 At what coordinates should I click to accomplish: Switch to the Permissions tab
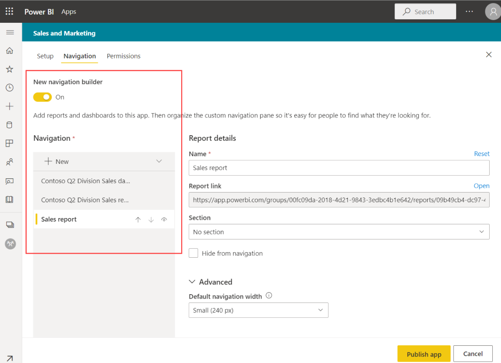tap(123, 56)
